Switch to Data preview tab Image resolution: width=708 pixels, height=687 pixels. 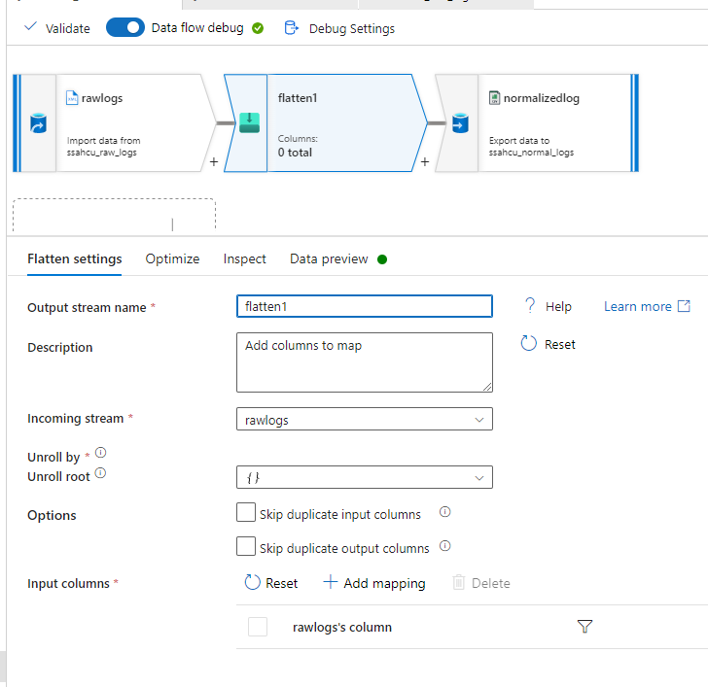[329, 258]
